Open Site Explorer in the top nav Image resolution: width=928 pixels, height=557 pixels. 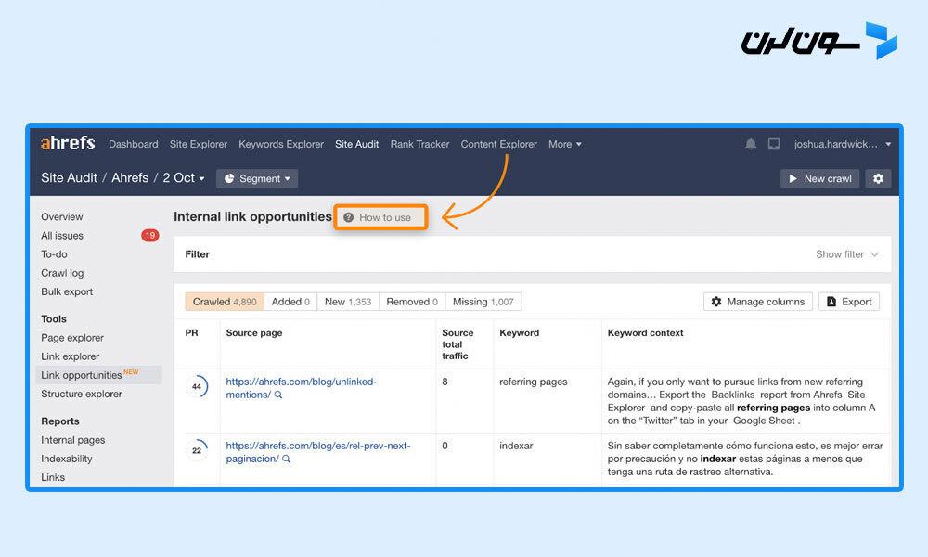199,144
